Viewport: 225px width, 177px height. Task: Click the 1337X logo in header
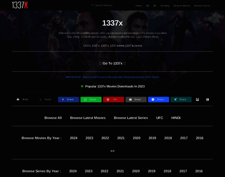click(x=20, y=5)
